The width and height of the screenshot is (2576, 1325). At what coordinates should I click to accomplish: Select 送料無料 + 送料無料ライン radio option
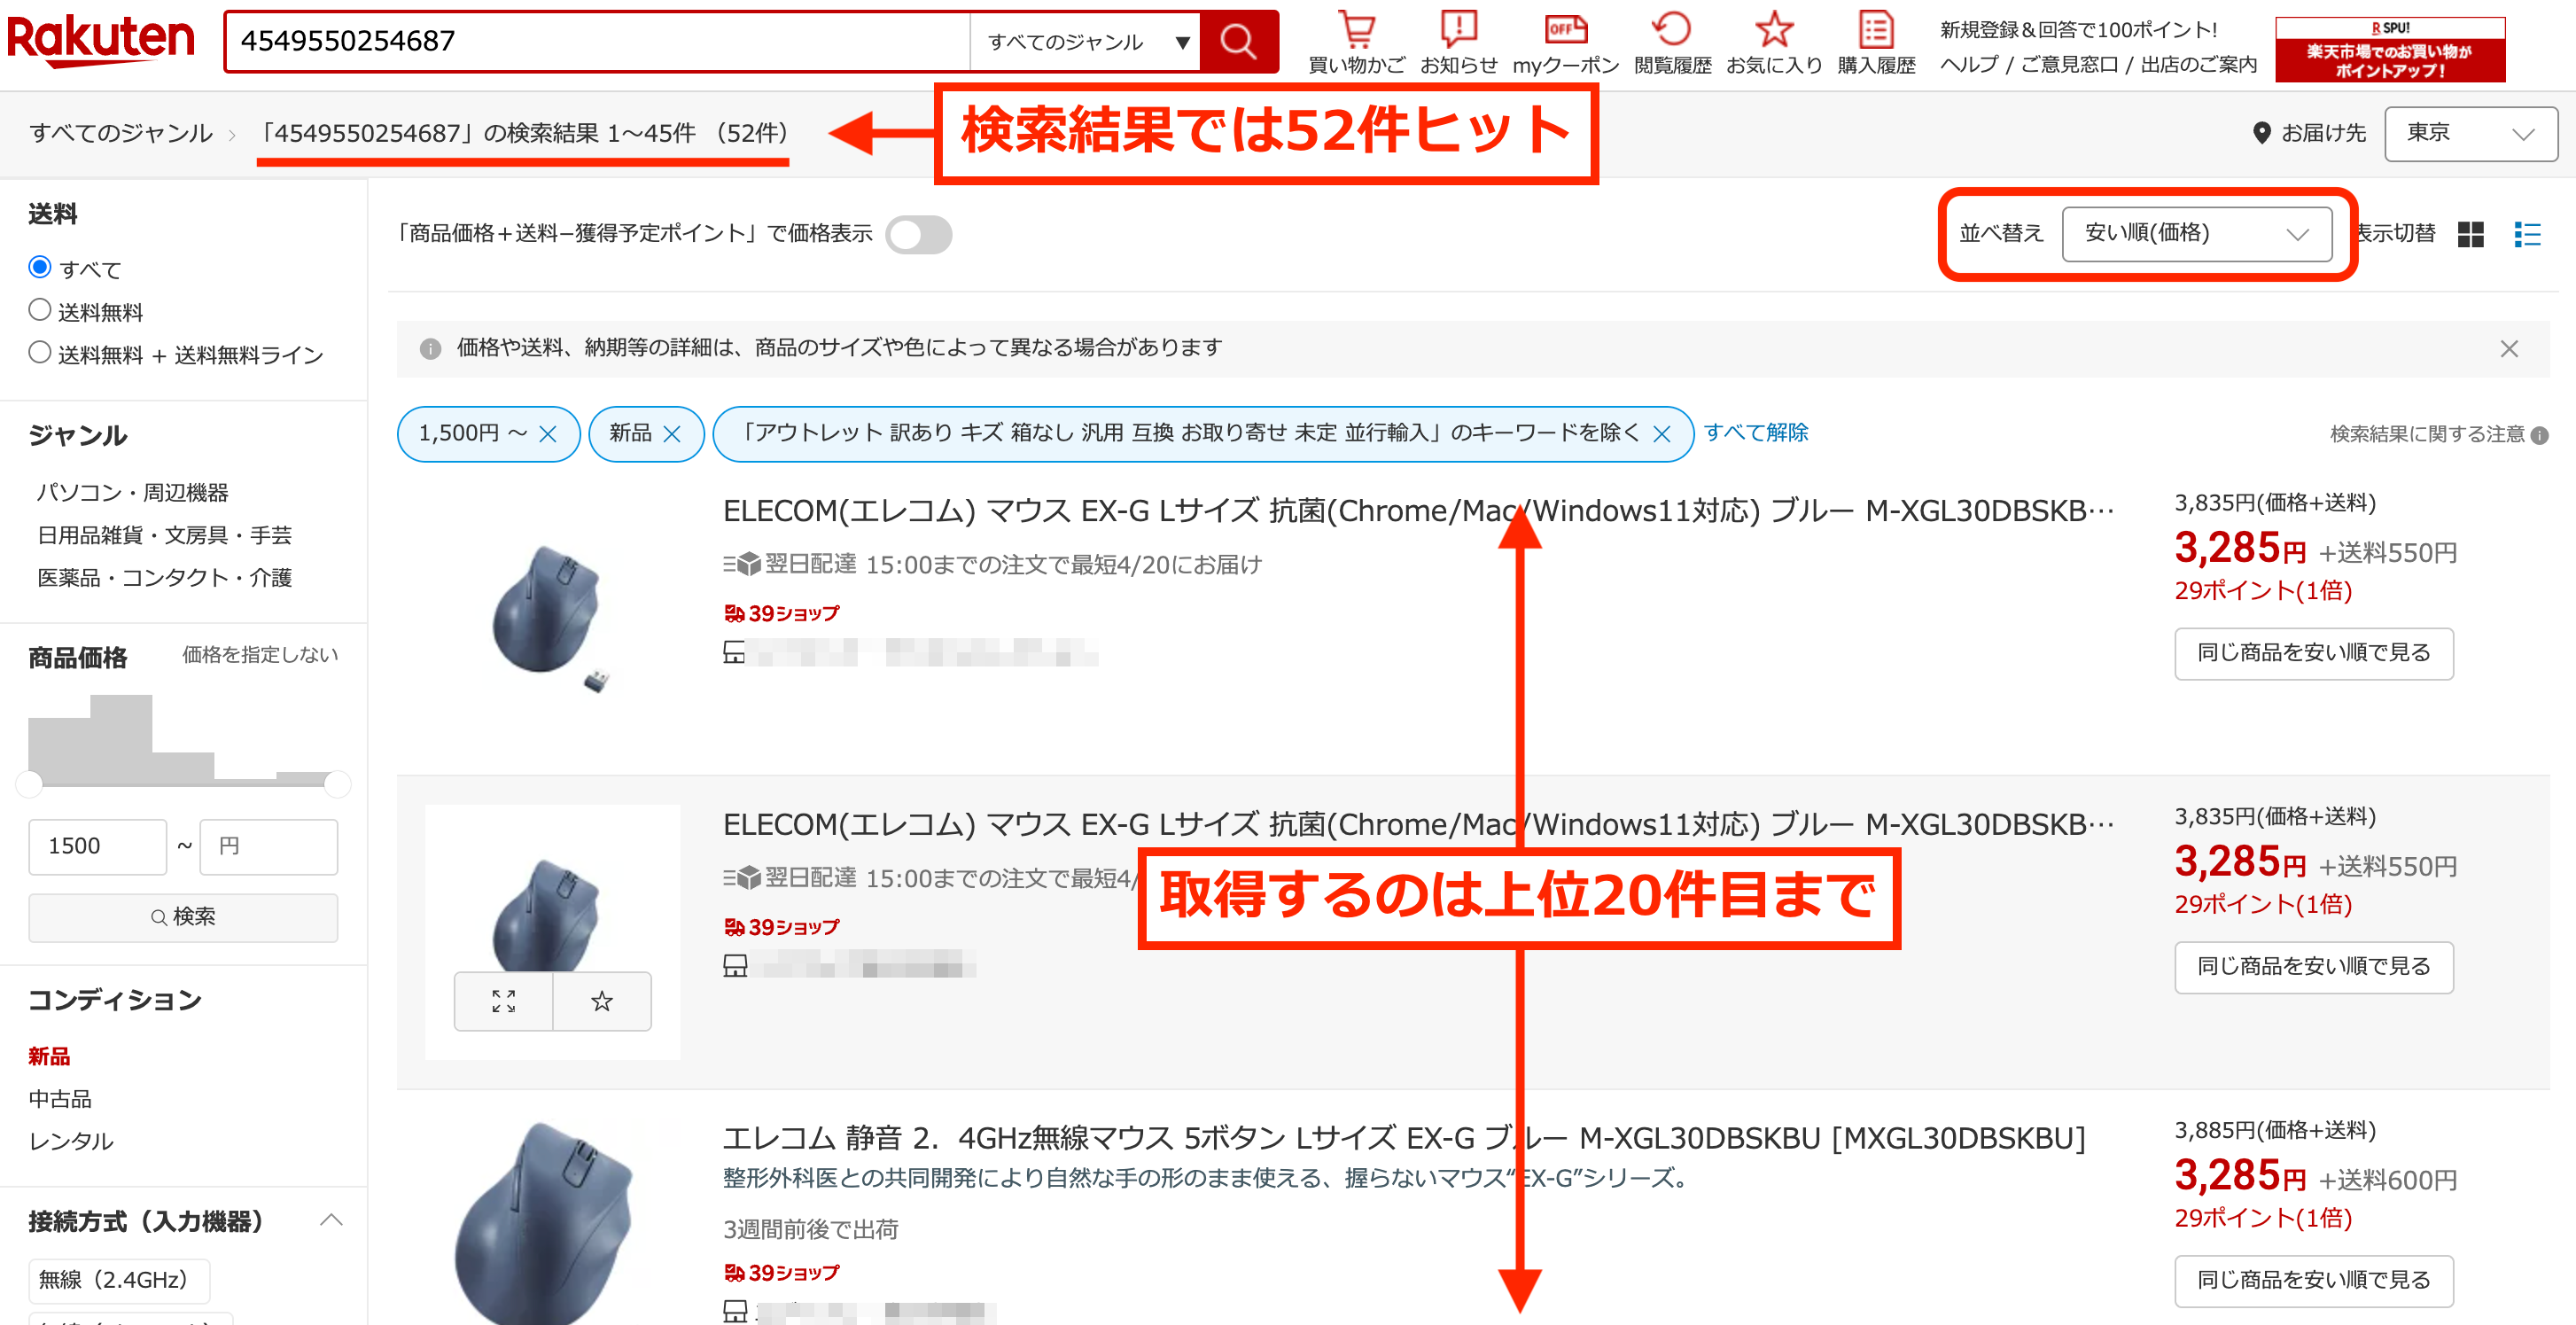pos(40,353)
